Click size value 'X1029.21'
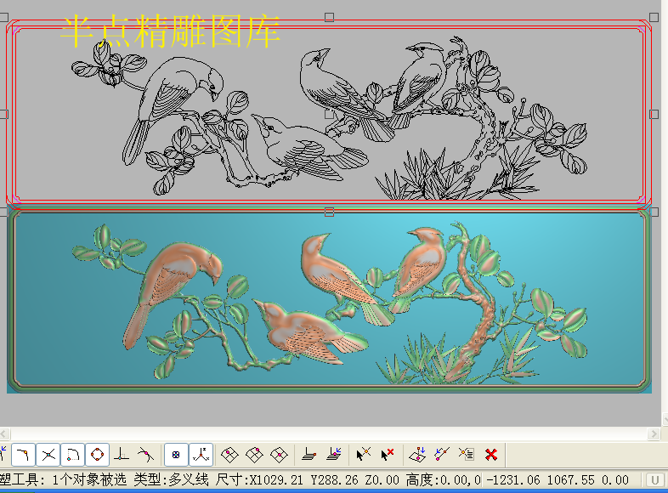The width and height of the screenshot is (668, 493). pyautogui.click(x=276, y=479)
